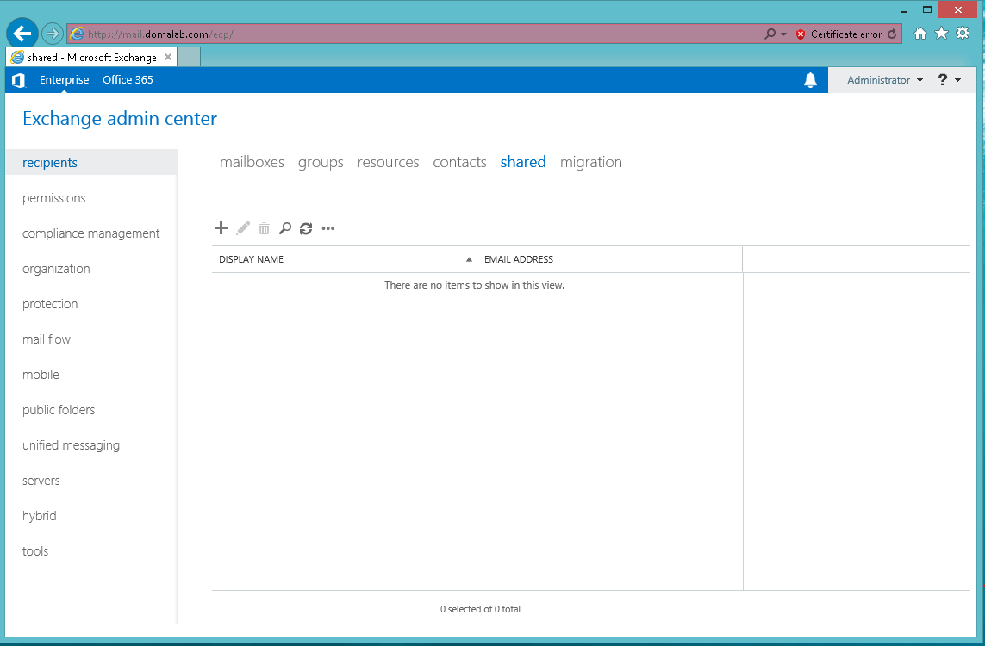985x646 pixels.
Task: Click '0 selected of 0 total' status text
Action: [x=481, y=609]
